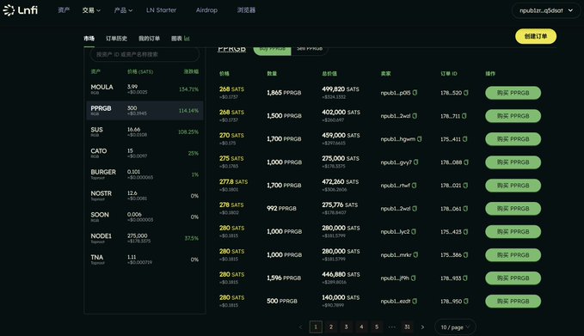The height and width of the screenshot is (336, 584).
Task: Go to page 2
Action: pyautogui.click(x=331, y=327)
